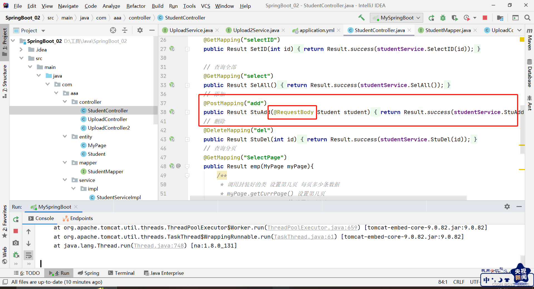Open TaskThread.java:61 stack trace link

[304, 237]
